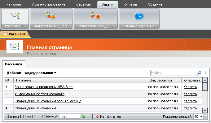211x123 pixels.
Task: Click the Операции column header
Action: click(192, 80)
